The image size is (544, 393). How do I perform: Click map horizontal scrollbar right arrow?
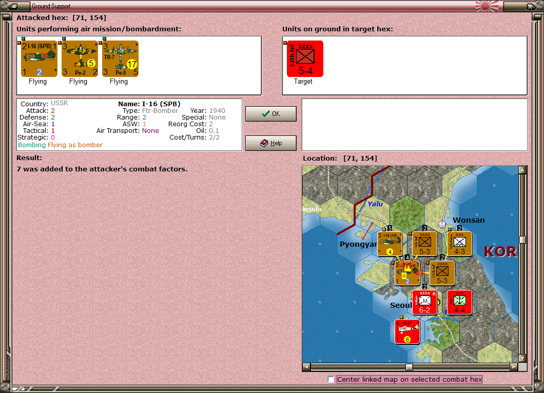pos(514,367)
